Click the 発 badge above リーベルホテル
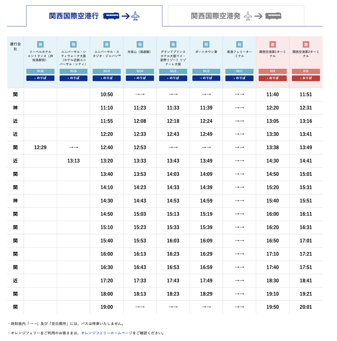This screenshot has width=337, height=341. click(x=40, y=44)
